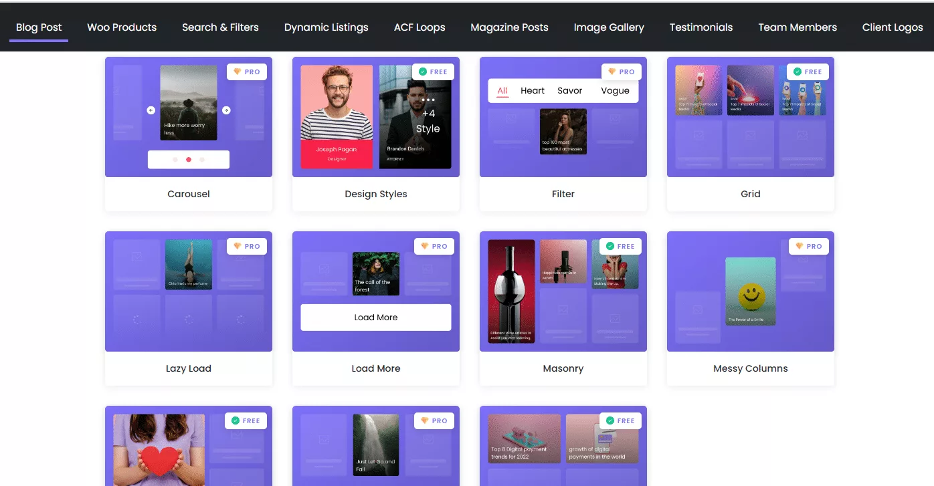Screen dimensions: 934x486
Task: Click the FREE badge on Grid card
Action: point(808,72)
